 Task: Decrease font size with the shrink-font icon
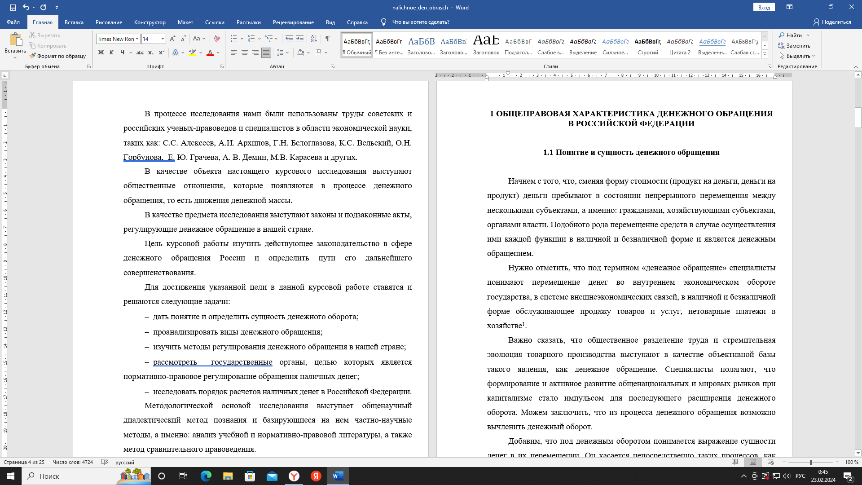pos(183,39)
